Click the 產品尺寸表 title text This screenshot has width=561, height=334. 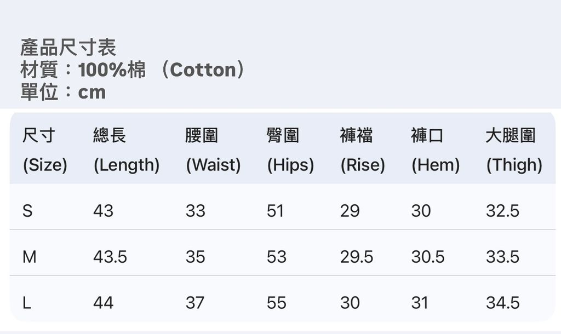68,48
